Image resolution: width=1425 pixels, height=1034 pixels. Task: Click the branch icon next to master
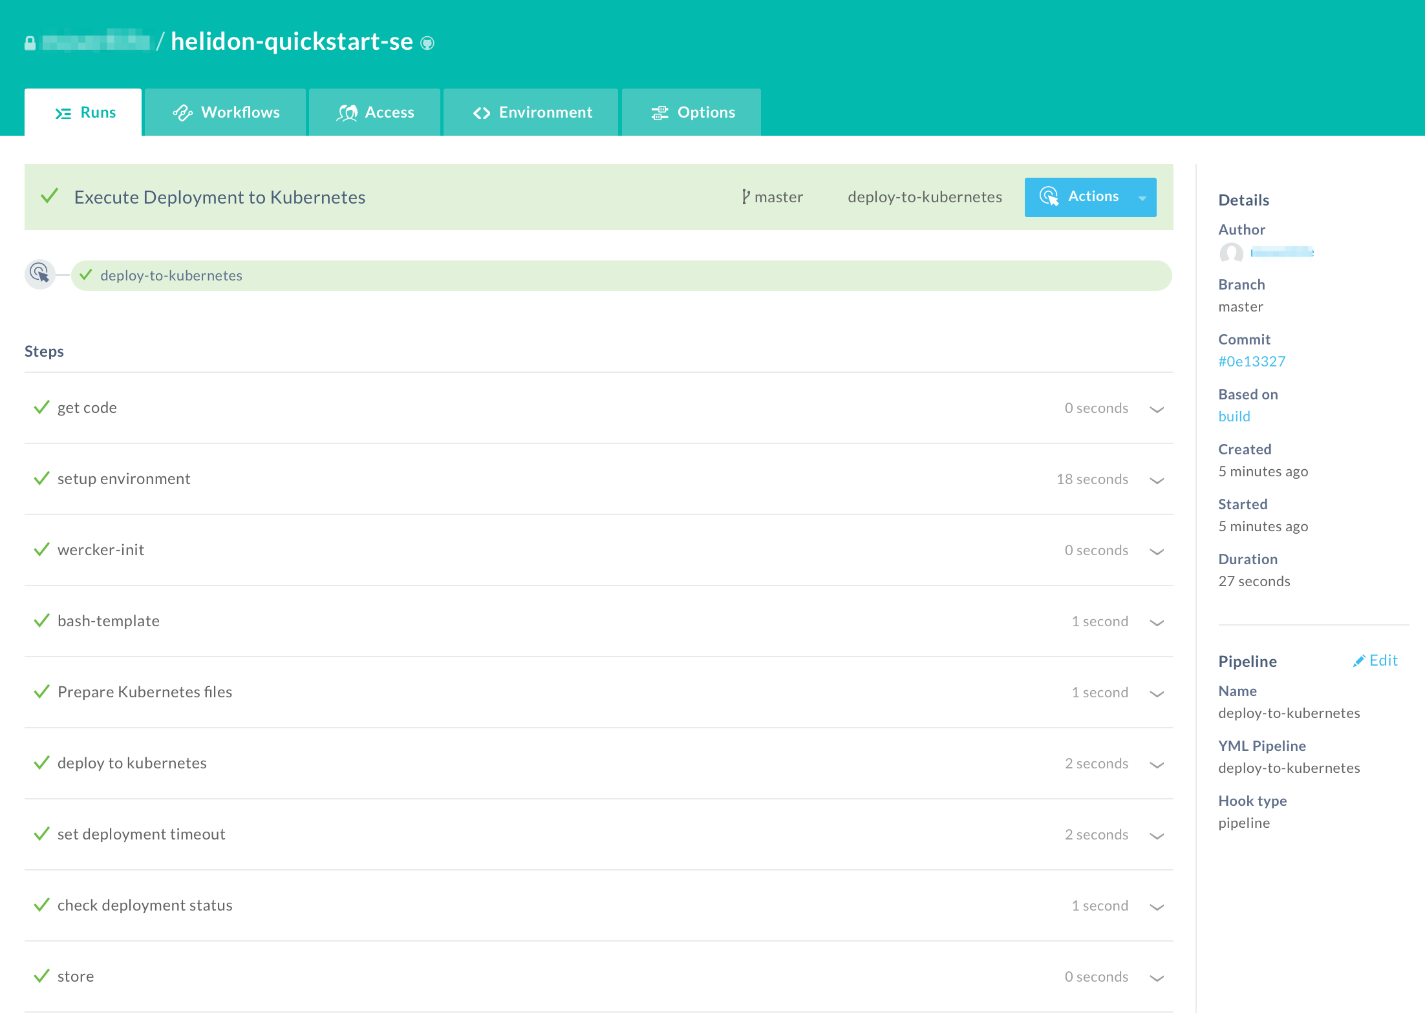tap(745, 196)
